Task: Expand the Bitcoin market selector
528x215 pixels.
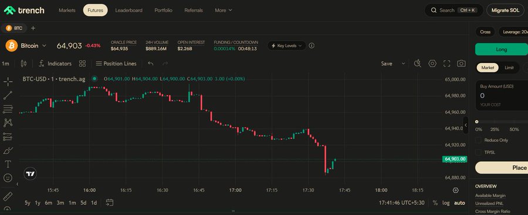Action: (44, 46)
